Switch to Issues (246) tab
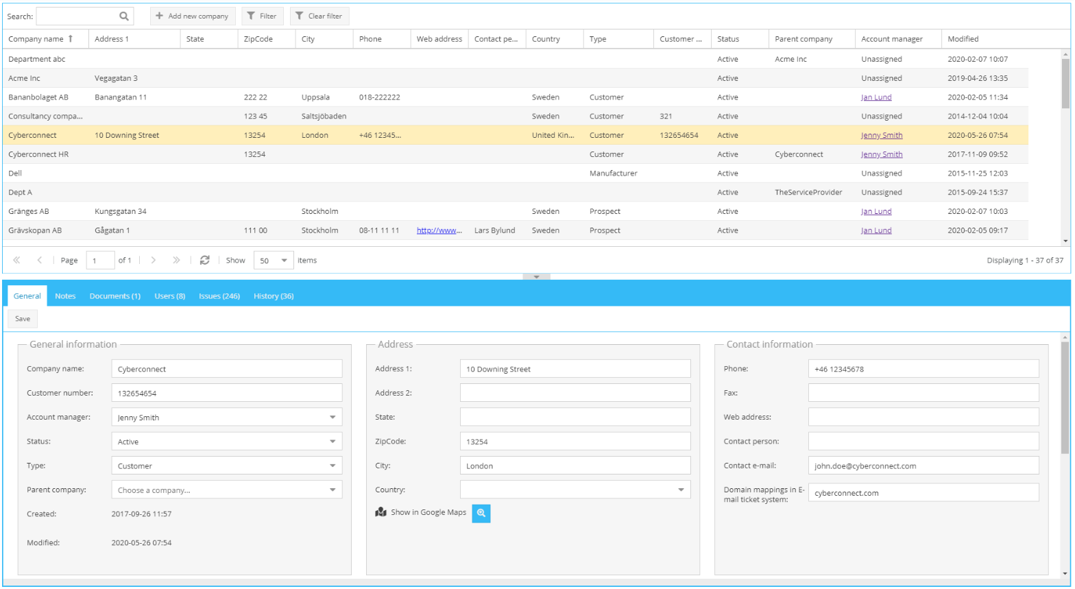This screenshot has width=1075, height=589. tap(219, 296)
